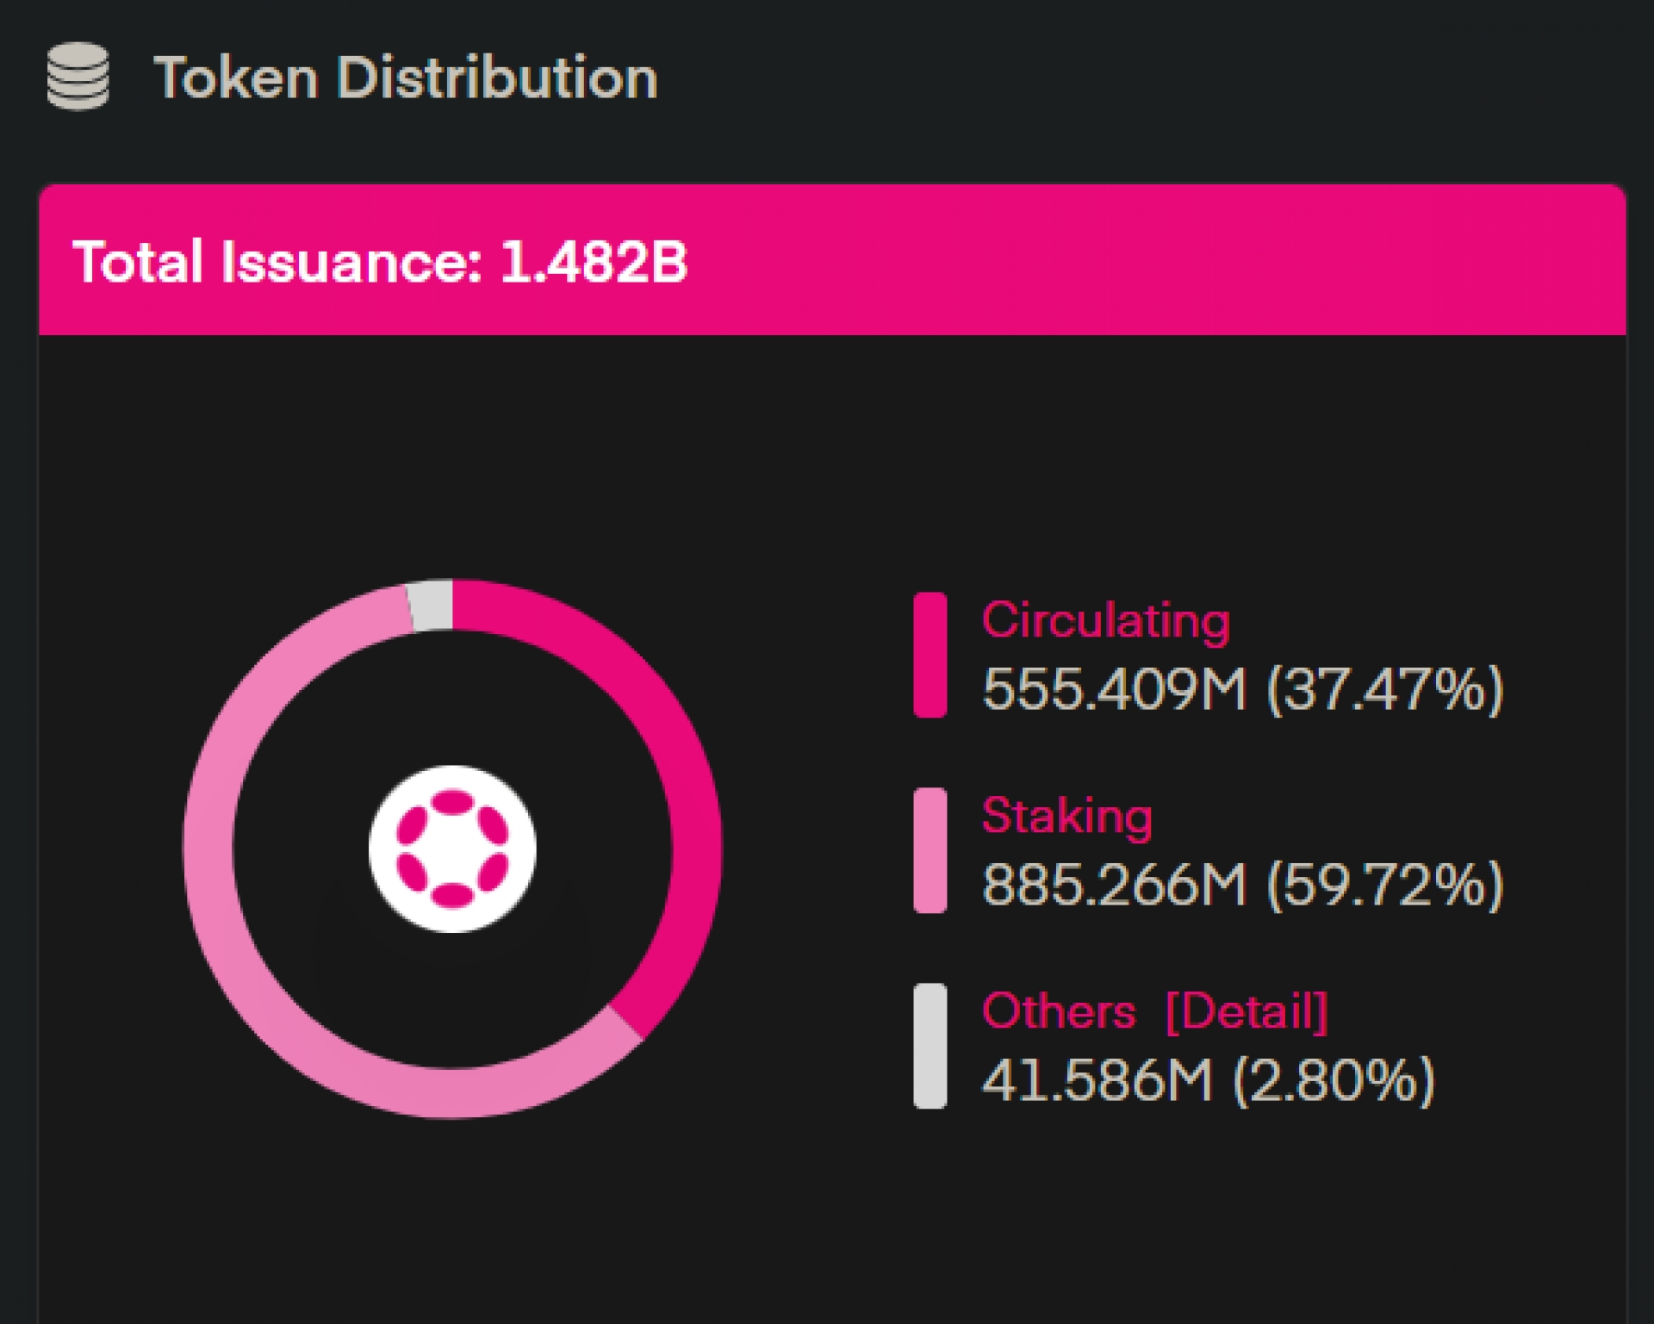Click the dark pink Circulating color swatch
The height and width of the screenshot is (1324, 1654).
[930, 655]
